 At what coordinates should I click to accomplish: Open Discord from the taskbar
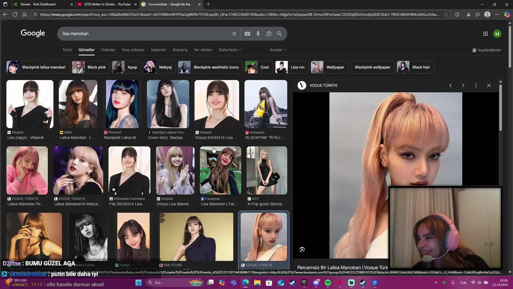316,283
